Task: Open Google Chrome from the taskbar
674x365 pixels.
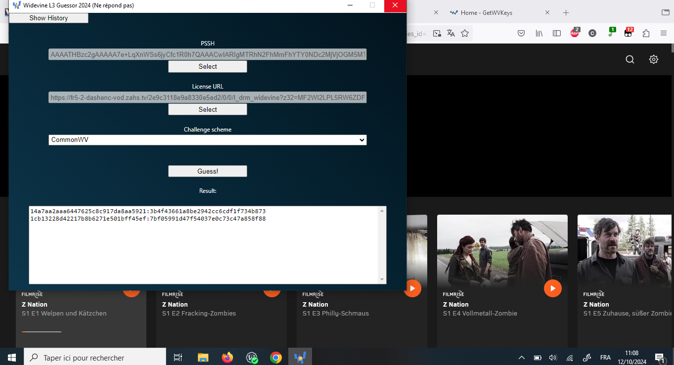Action: (x=276, y=357)
